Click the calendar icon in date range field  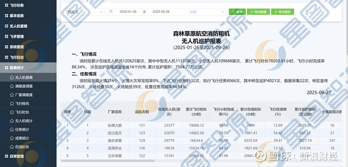pyautogui.click(x=111, y=12)
